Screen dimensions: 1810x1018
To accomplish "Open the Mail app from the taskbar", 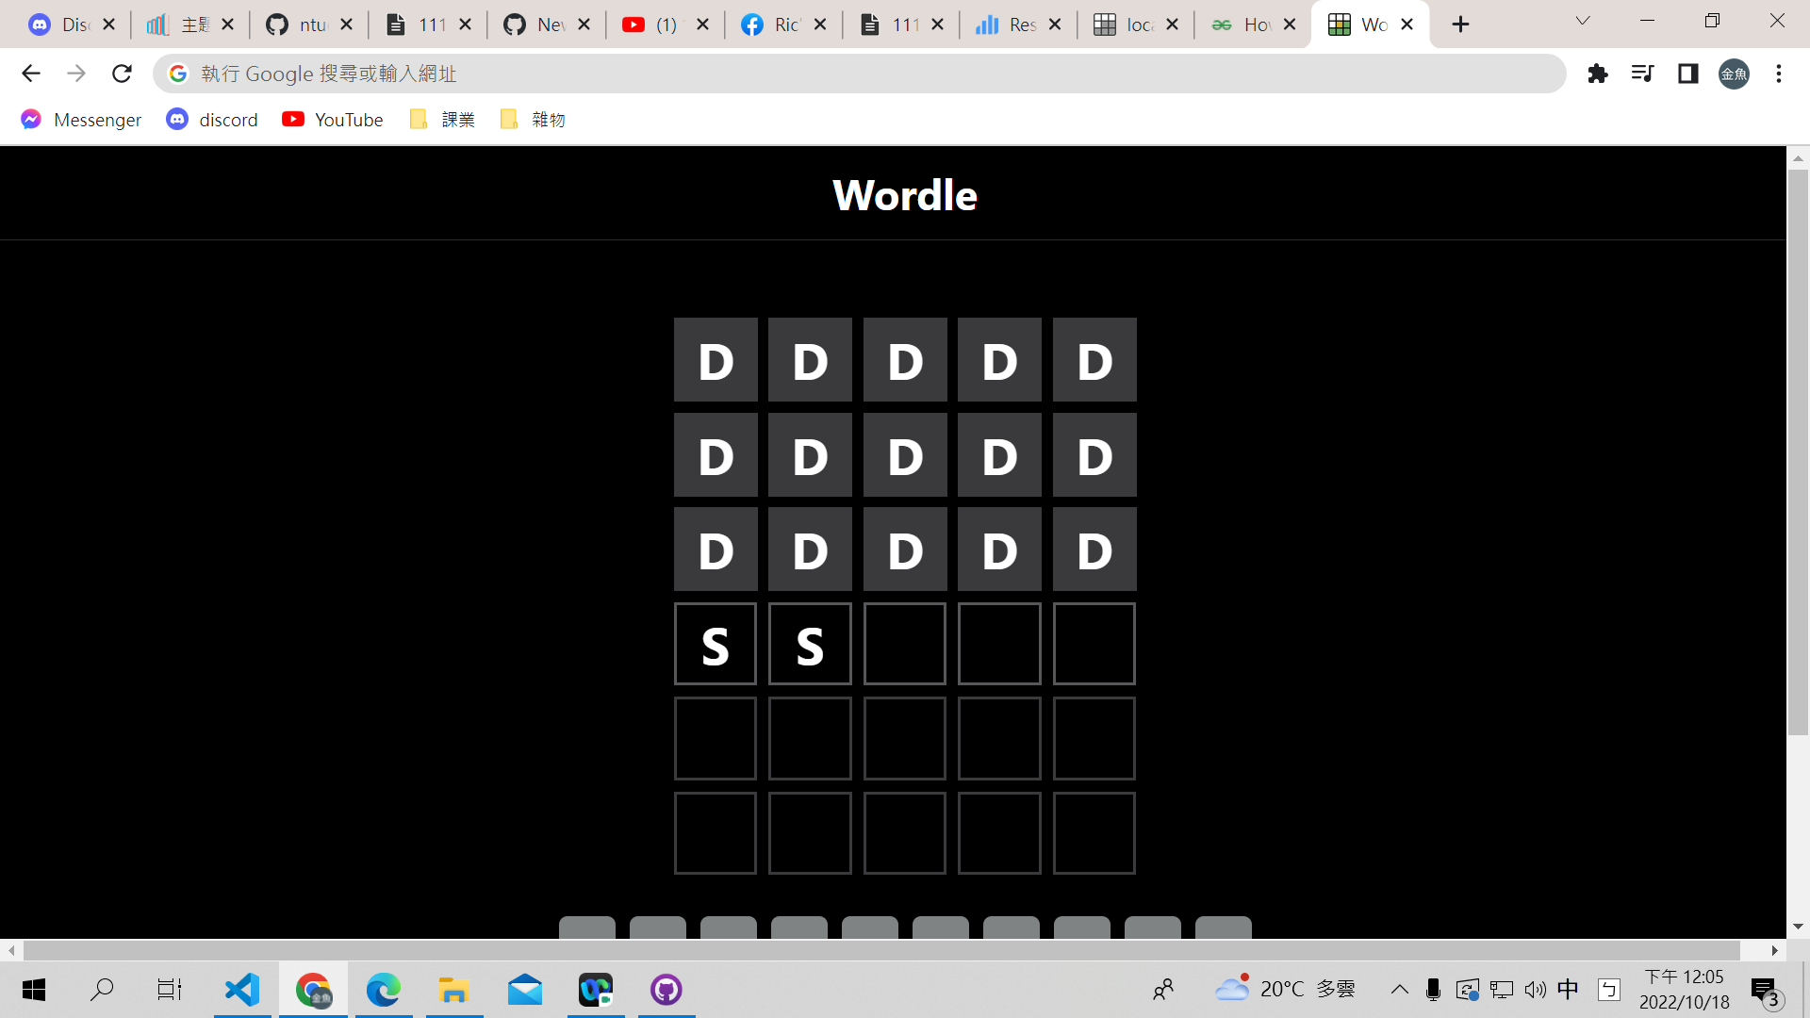I will pyautogui.click(x=525, y=990).
